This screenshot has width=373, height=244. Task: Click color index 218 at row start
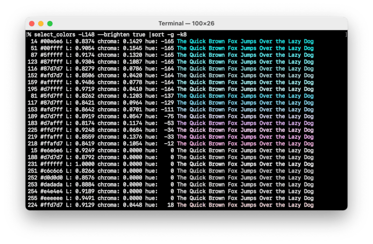(33, 144)
